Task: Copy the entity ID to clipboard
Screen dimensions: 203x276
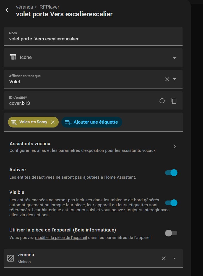Action: [174, 101]
